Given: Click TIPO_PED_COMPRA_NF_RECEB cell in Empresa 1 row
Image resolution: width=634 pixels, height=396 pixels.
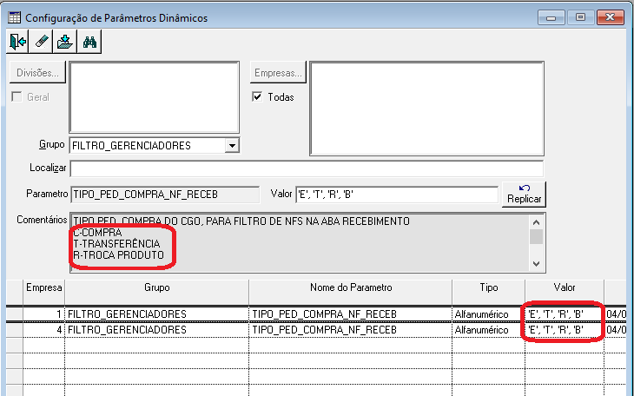Looking at the screenshot, I should pyautogui.click(x=351, y=314).
